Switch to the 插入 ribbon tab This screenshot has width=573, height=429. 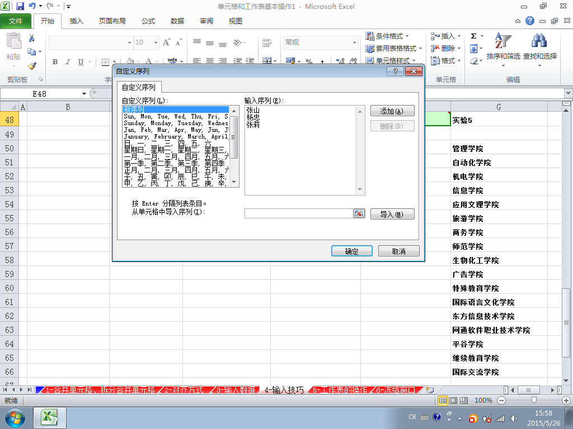(x=76, y=21)
